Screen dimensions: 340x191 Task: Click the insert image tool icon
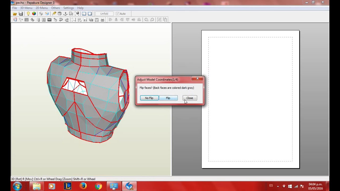tap(49, 20)
